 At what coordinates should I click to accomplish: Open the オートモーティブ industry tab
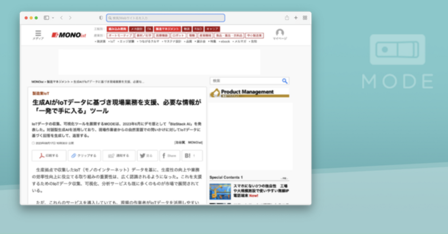coord(120,35)
